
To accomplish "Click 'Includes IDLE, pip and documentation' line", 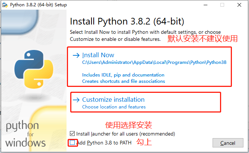I will pos(123,75).
